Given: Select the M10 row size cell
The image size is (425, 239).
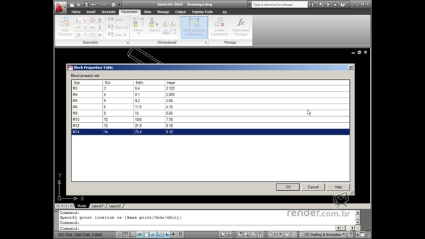Looking at the screenshot, I should pos(87,119).
